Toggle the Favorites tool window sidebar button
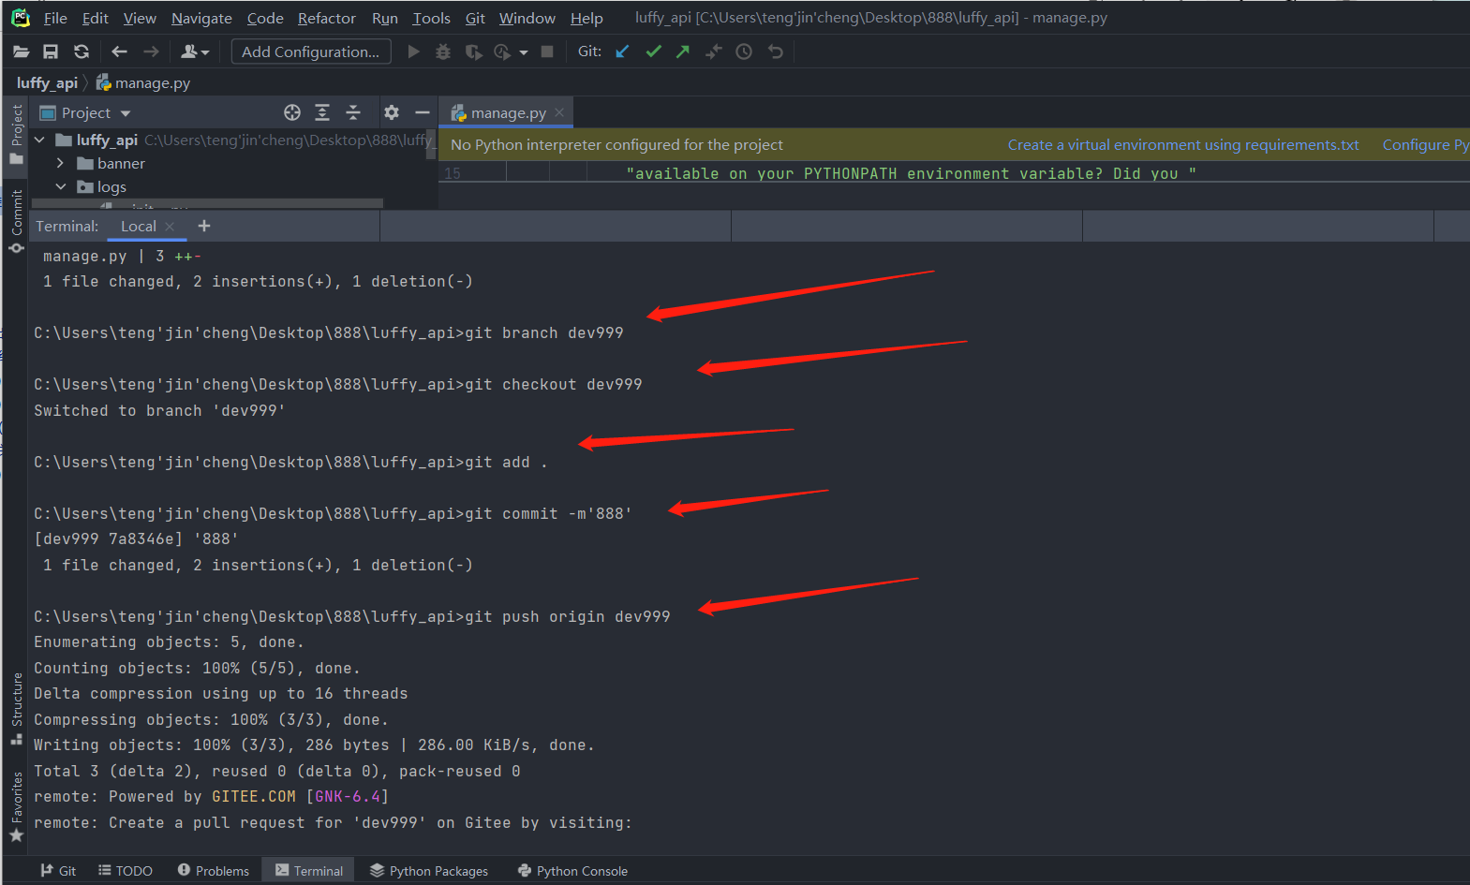 point(16,806)
